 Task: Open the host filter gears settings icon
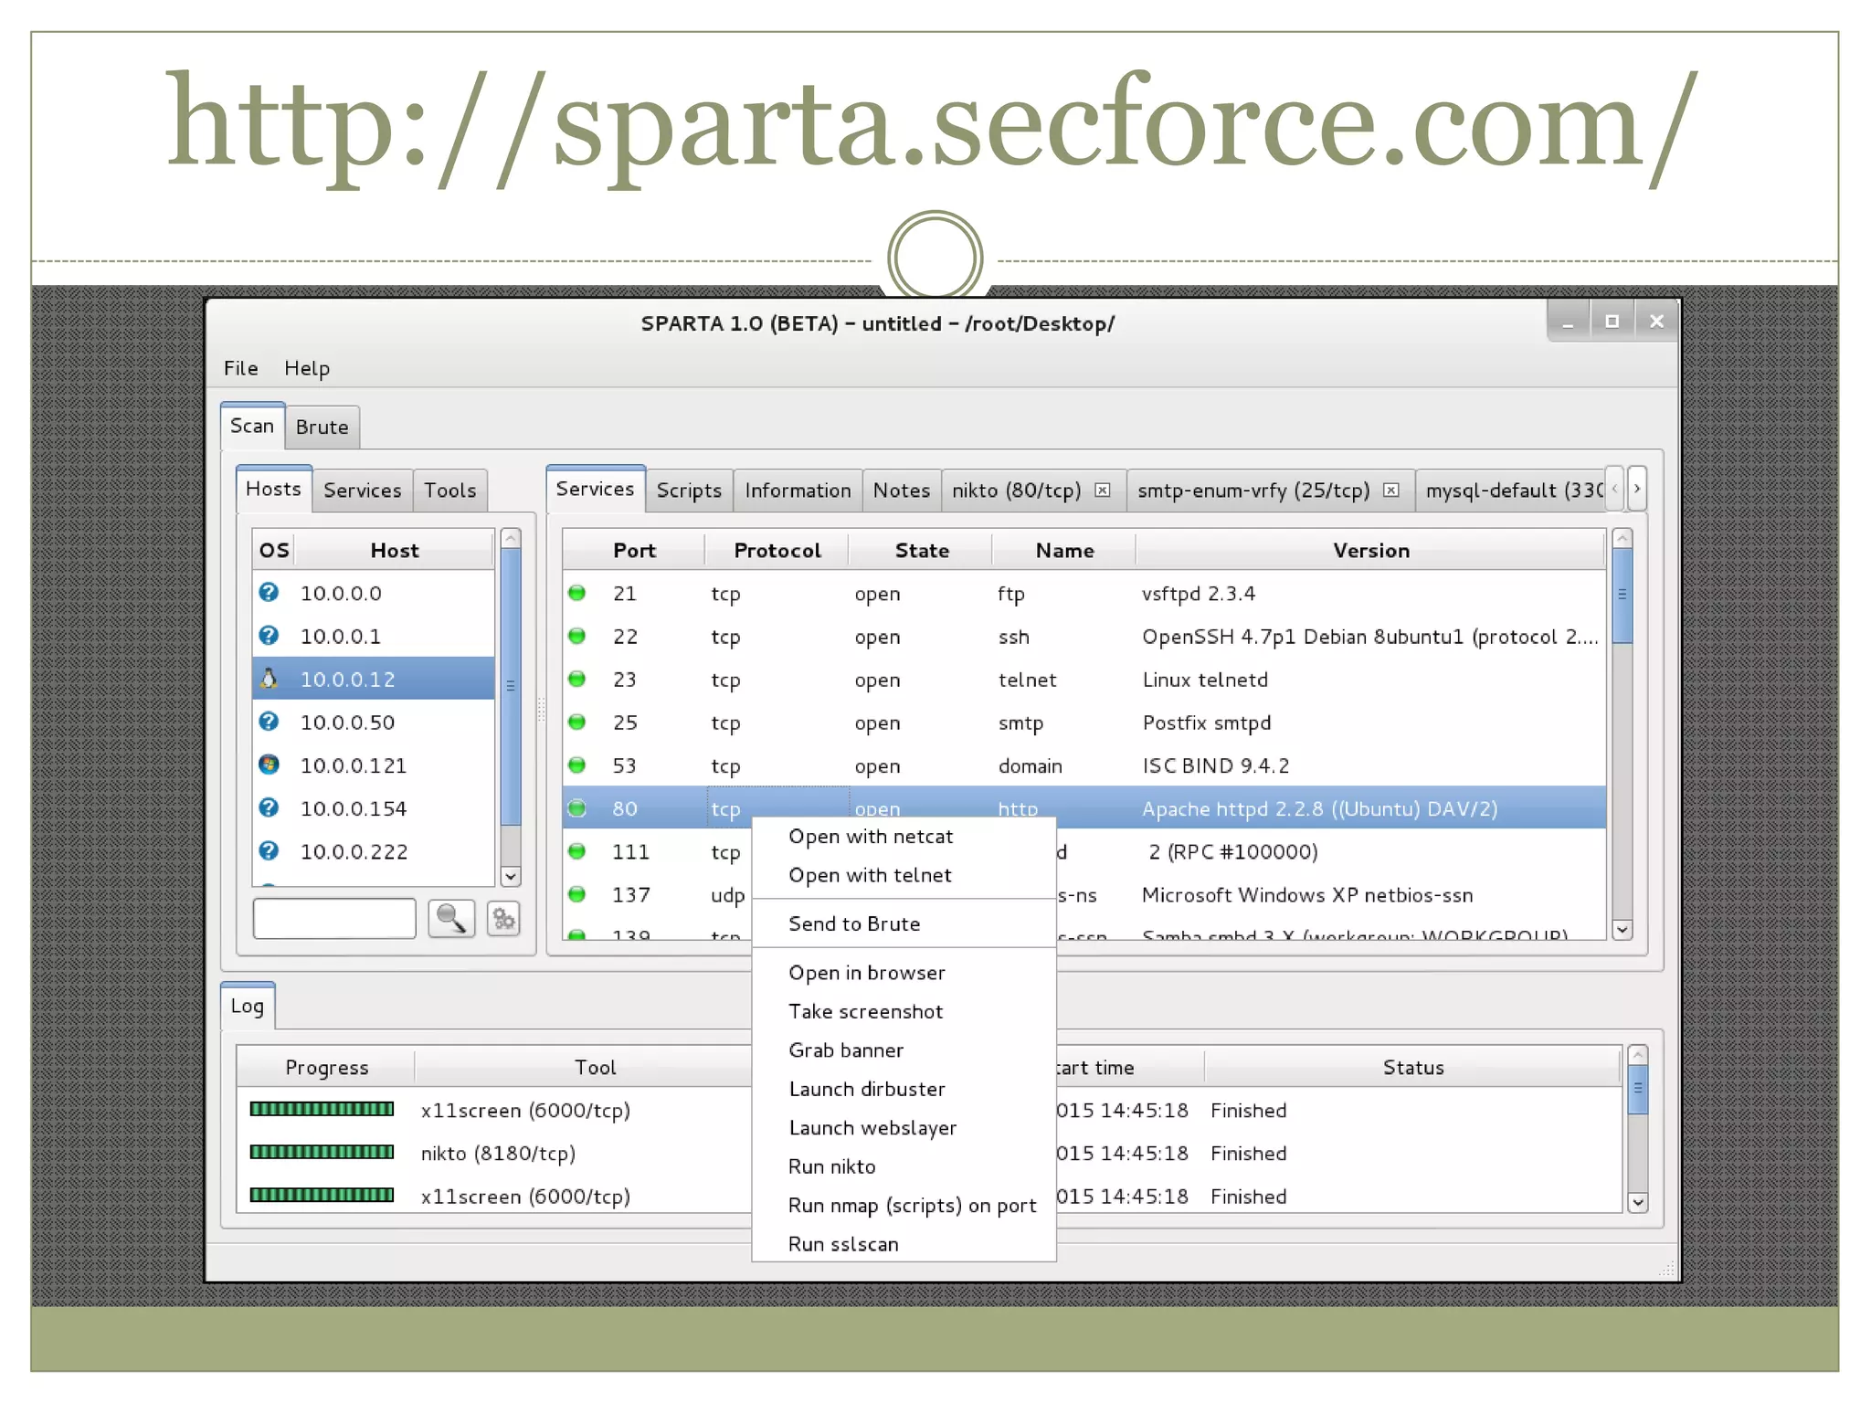pos(503,918)
